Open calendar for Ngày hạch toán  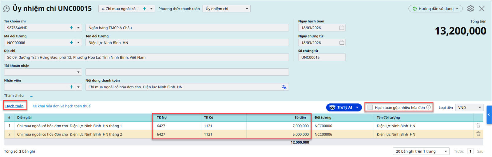pos(342,28)
